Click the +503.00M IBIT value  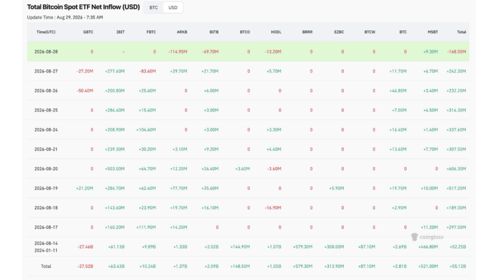[x=115, y=169]
